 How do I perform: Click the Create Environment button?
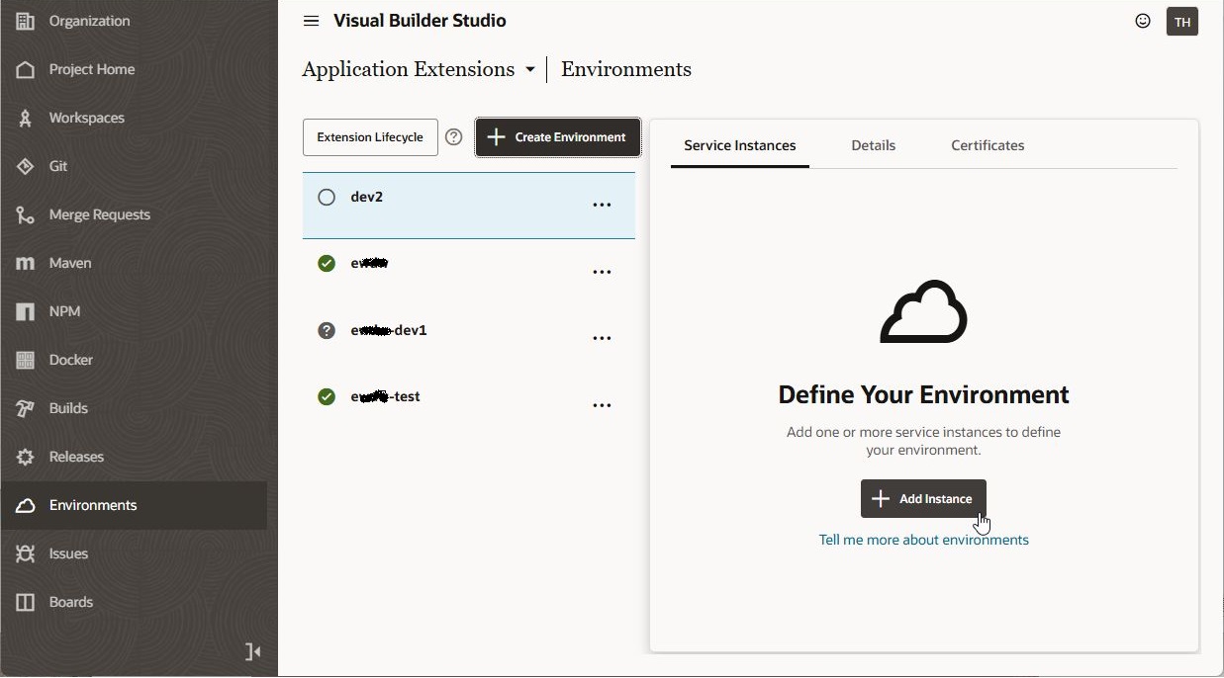558,137
